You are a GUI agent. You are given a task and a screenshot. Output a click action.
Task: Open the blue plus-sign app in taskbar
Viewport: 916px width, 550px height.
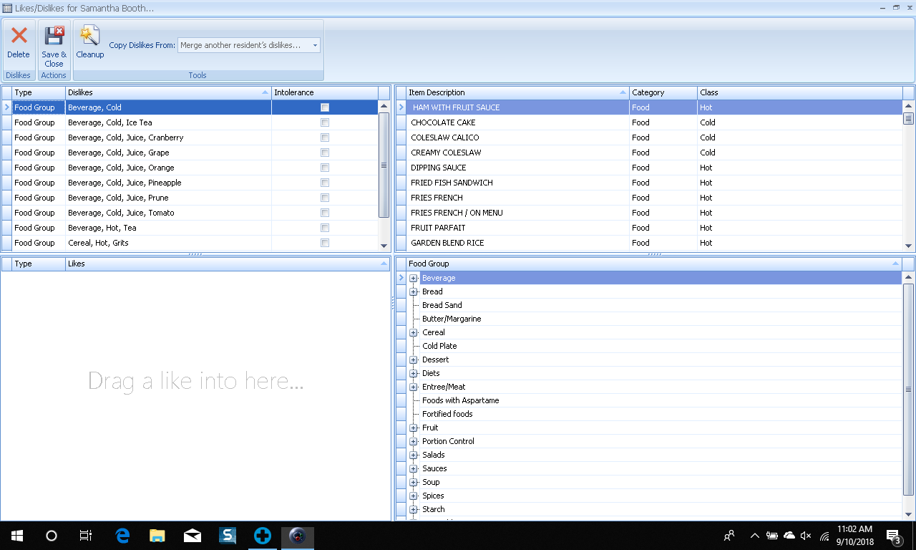pyautogui.click(x=263, y=536)
